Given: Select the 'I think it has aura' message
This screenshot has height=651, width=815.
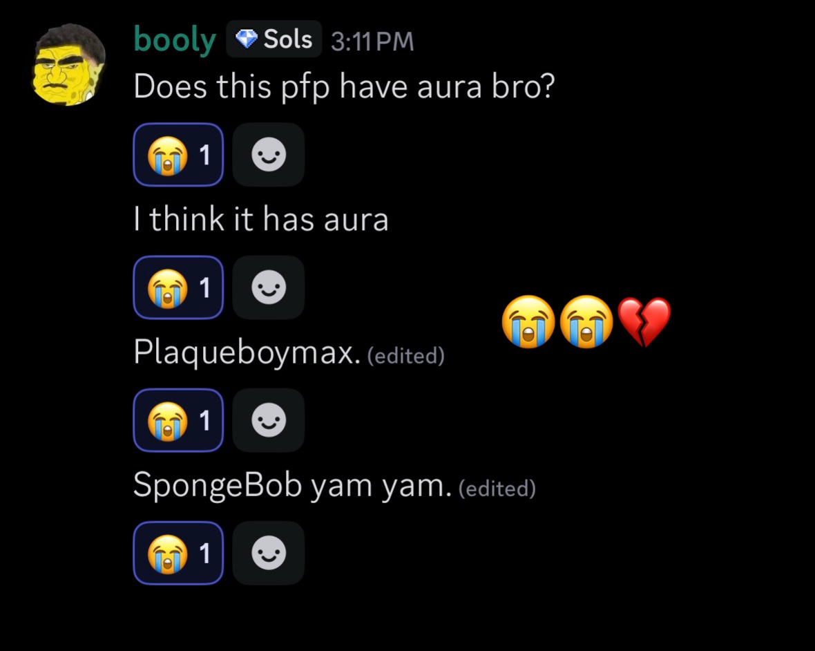Looking at the screenshot, I should 261,218.
